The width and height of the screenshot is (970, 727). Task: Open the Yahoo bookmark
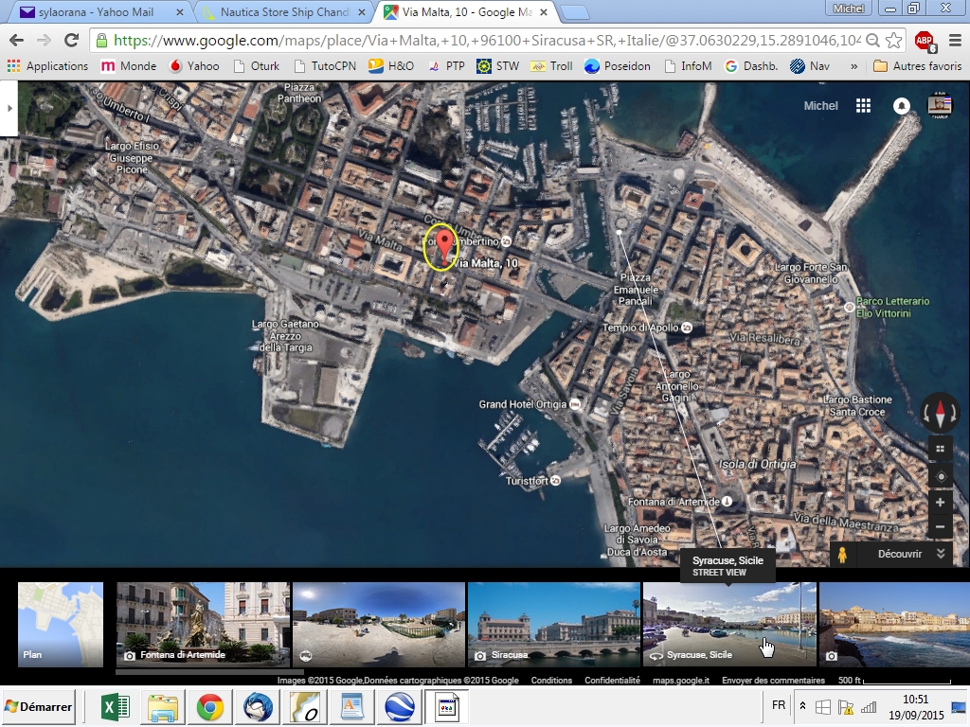tap(194, 66)
